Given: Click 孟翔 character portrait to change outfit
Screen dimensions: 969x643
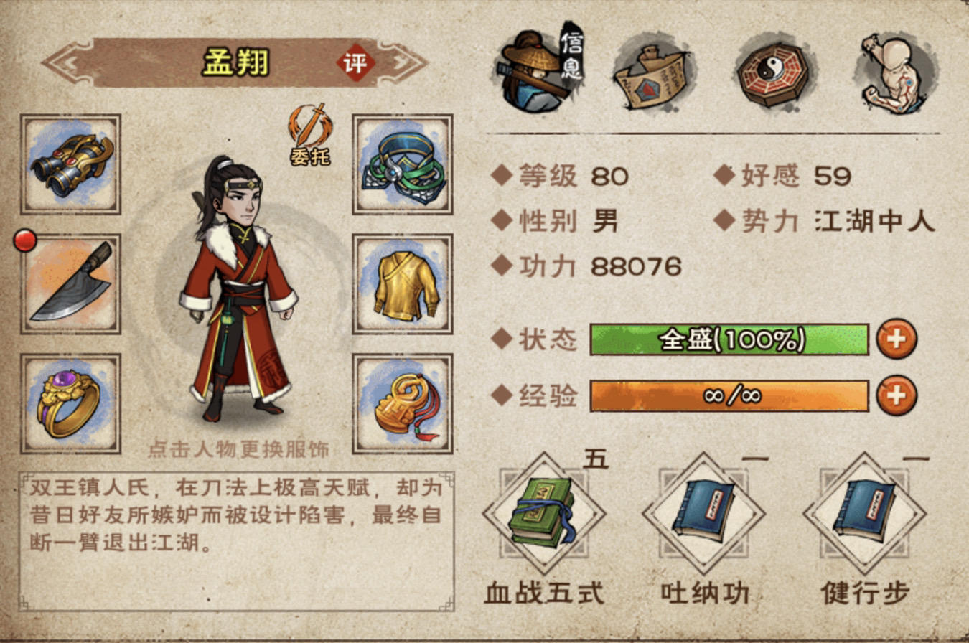Looking at the screenshot, I should (x=238, y=288).
